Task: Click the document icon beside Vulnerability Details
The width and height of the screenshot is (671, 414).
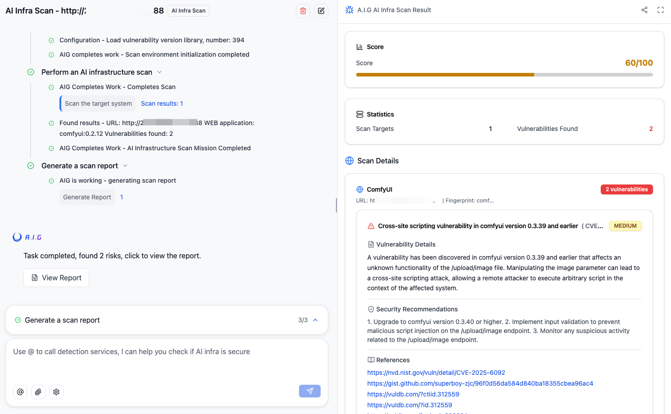Action: [x=371, y=244]
